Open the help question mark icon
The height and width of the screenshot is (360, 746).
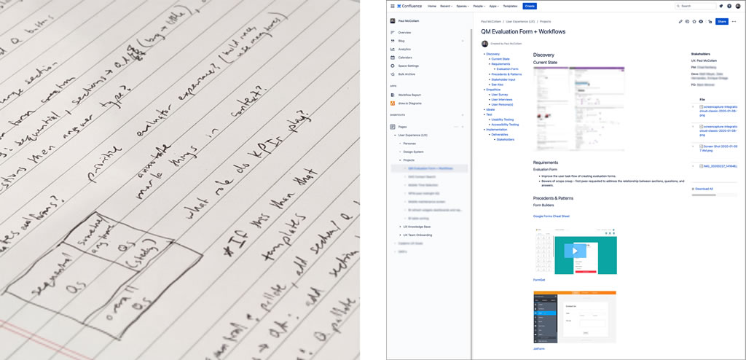729,6
